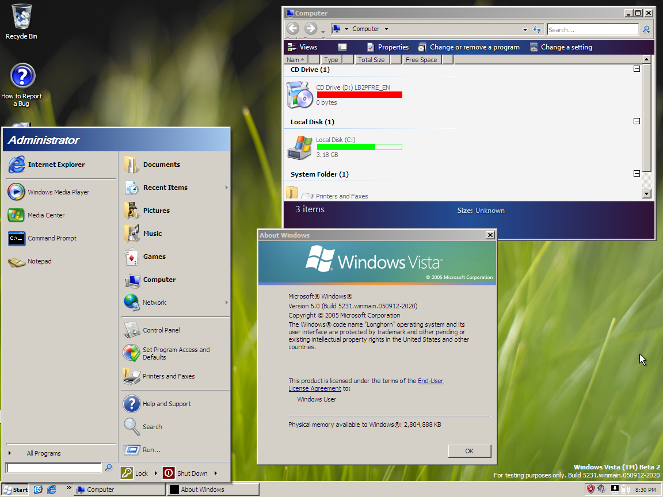Click CD Drive (D:) red usage bar

pos(359,95)
